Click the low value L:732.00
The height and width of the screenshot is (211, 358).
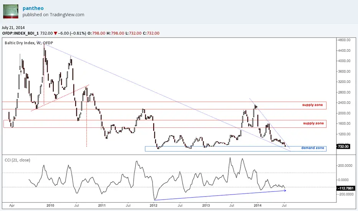pos(134,33)
